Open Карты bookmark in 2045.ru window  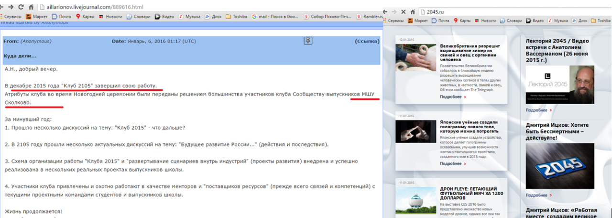click(x=462, y=21)
